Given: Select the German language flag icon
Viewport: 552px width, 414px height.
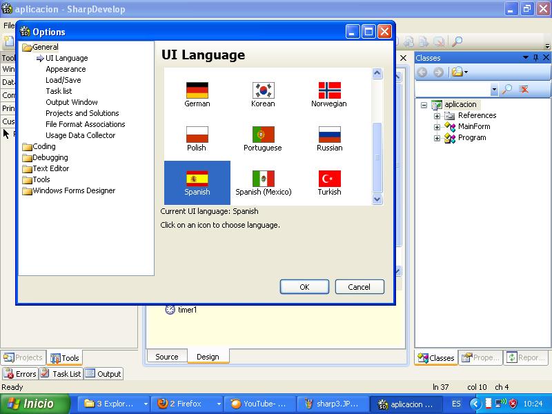Looking at the screenshot, I should point(197,90).
